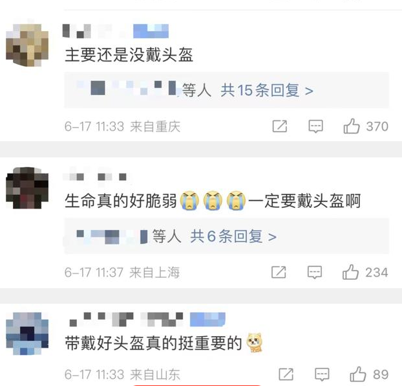The width and height of the screenshot is (402, 386).
Task: Expand 共15条回复 thread
Action: (267, 91)
